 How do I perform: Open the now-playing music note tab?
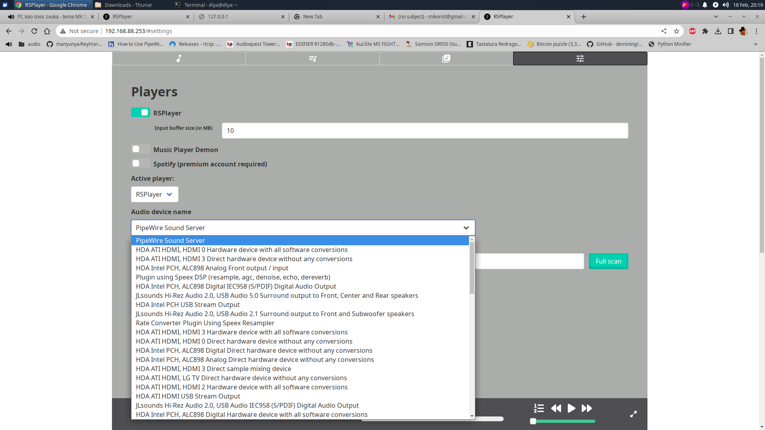pyautogui.click(x=179, y=59)
